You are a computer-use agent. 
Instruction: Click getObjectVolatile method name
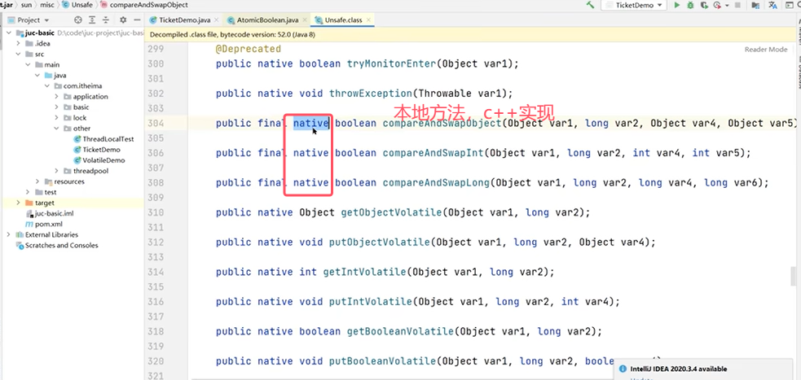pos(392,212)
